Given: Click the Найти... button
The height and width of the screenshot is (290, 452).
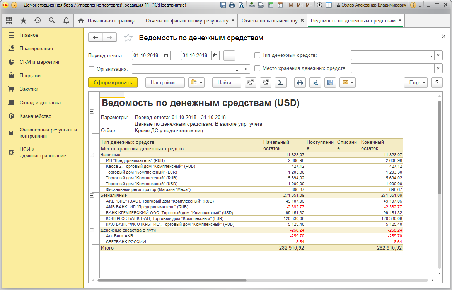Looking at the screenshot, I should click(x=227, y=83).
